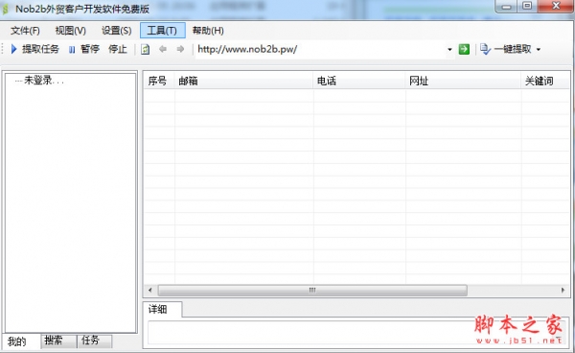Minimize the Nob2b window
Image resolution: width=575 pixels, height=353 pixels.
506,7
